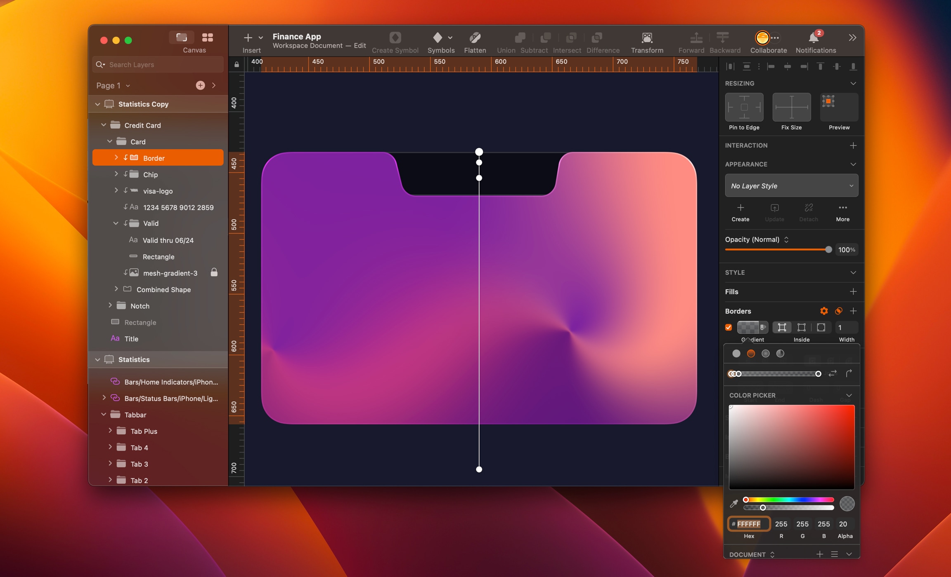Click the Create Symbol toolbar icon
This screenshot has height=577, width=951.
click(x=395, y=38)
